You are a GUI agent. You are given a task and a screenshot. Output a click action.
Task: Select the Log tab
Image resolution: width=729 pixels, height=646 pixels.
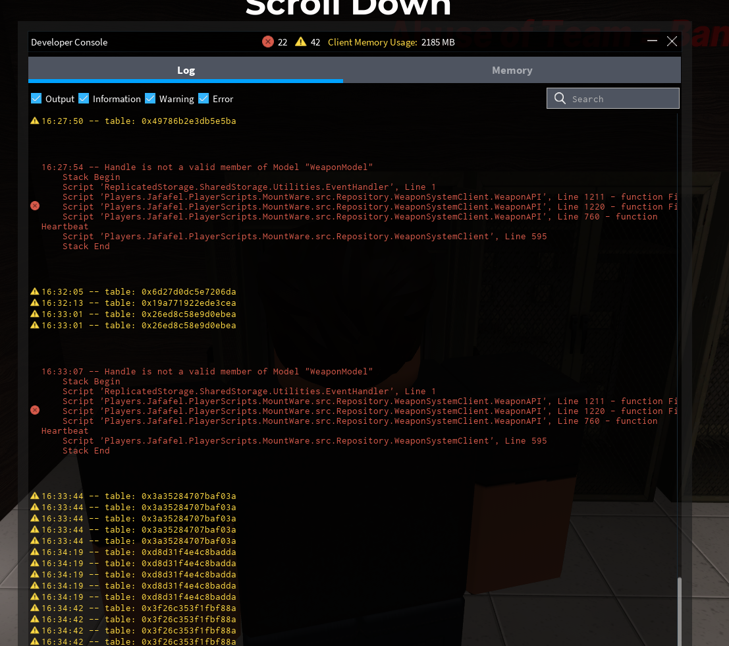tap(186, 71)
